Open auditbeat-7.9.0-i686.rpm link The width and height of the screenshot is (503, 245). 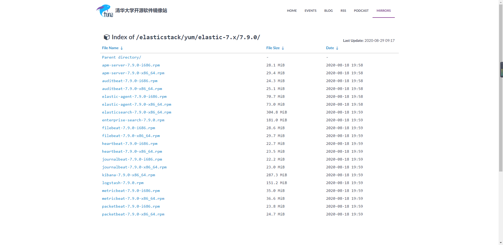click(130, 81)
